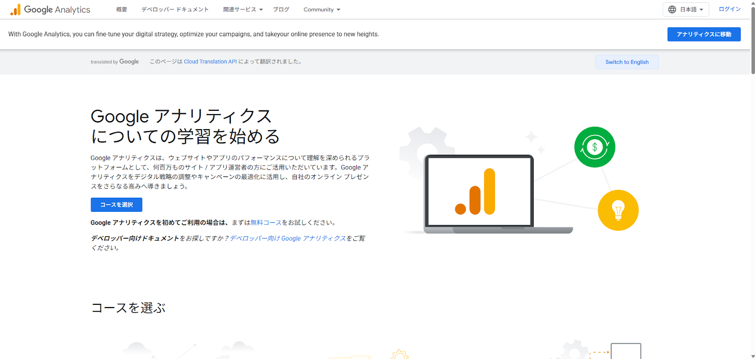Screen dimensions: 755x359
Task: Open デベロッパー ドキュメント in navigation
Action: (175, 9)
